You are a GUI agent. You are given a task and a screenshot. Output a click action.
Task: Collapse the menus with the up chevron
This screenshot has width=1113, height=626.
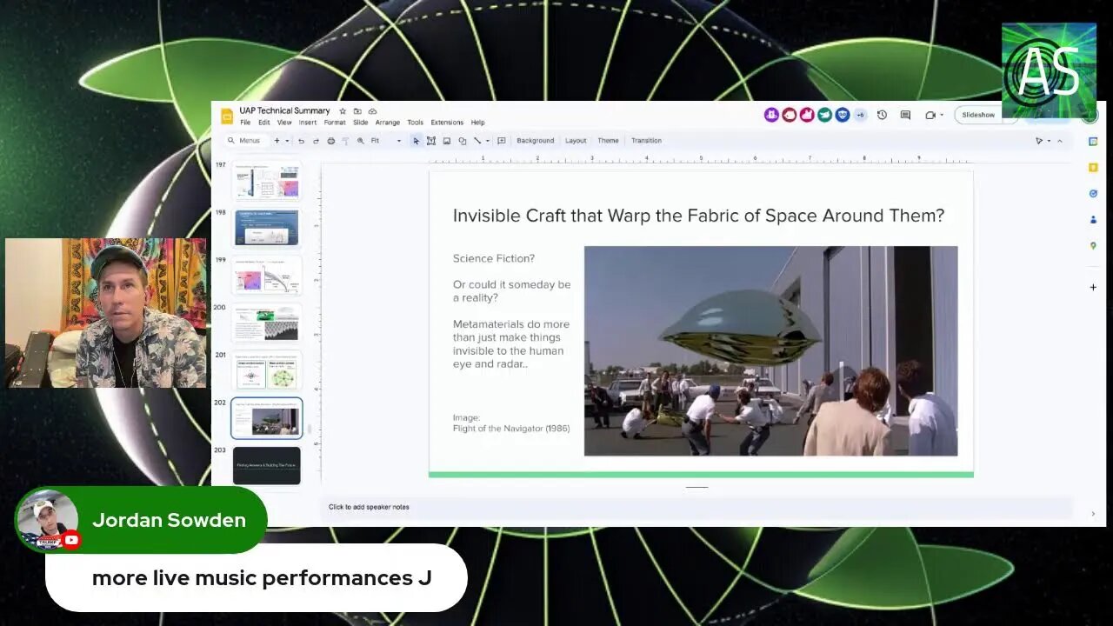click(1059, 141)
